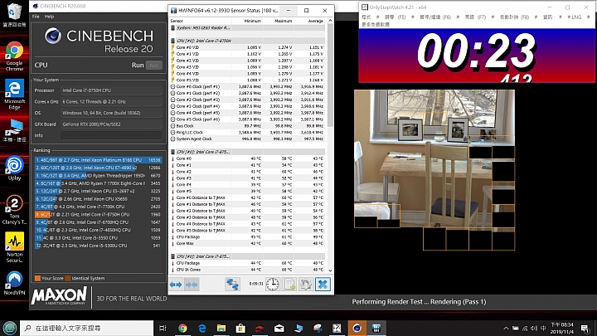597x336 pixels.
Task: Open Microsoft Edge desktop shortcut
Action: 14,95
